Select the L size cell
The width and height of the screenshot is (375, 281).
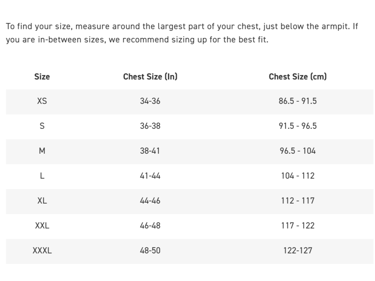pyautogui.click(x=42, y=176)
